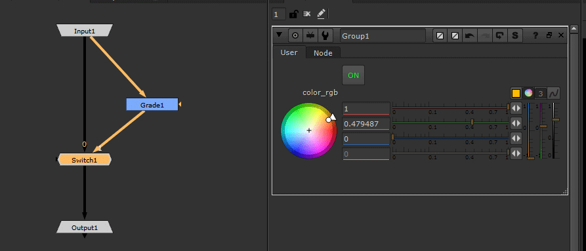The image size is (586, 251).
Task: Close the Group1 properties panel
Action: coord(560,35)
